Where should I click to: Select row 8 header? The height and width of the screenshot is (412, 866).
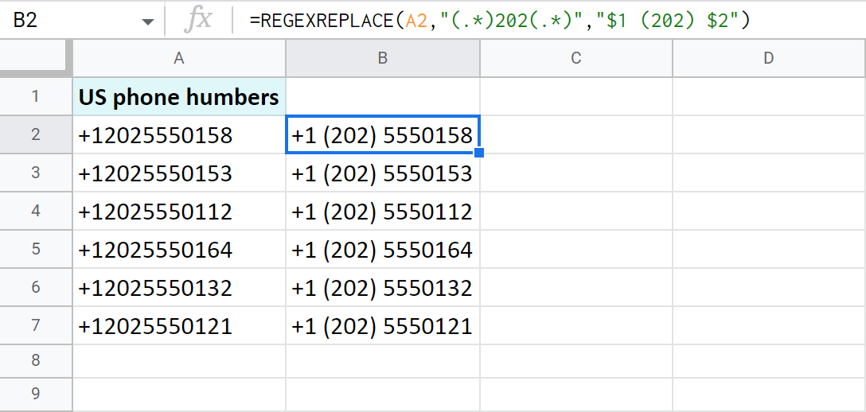coord(36,361)
